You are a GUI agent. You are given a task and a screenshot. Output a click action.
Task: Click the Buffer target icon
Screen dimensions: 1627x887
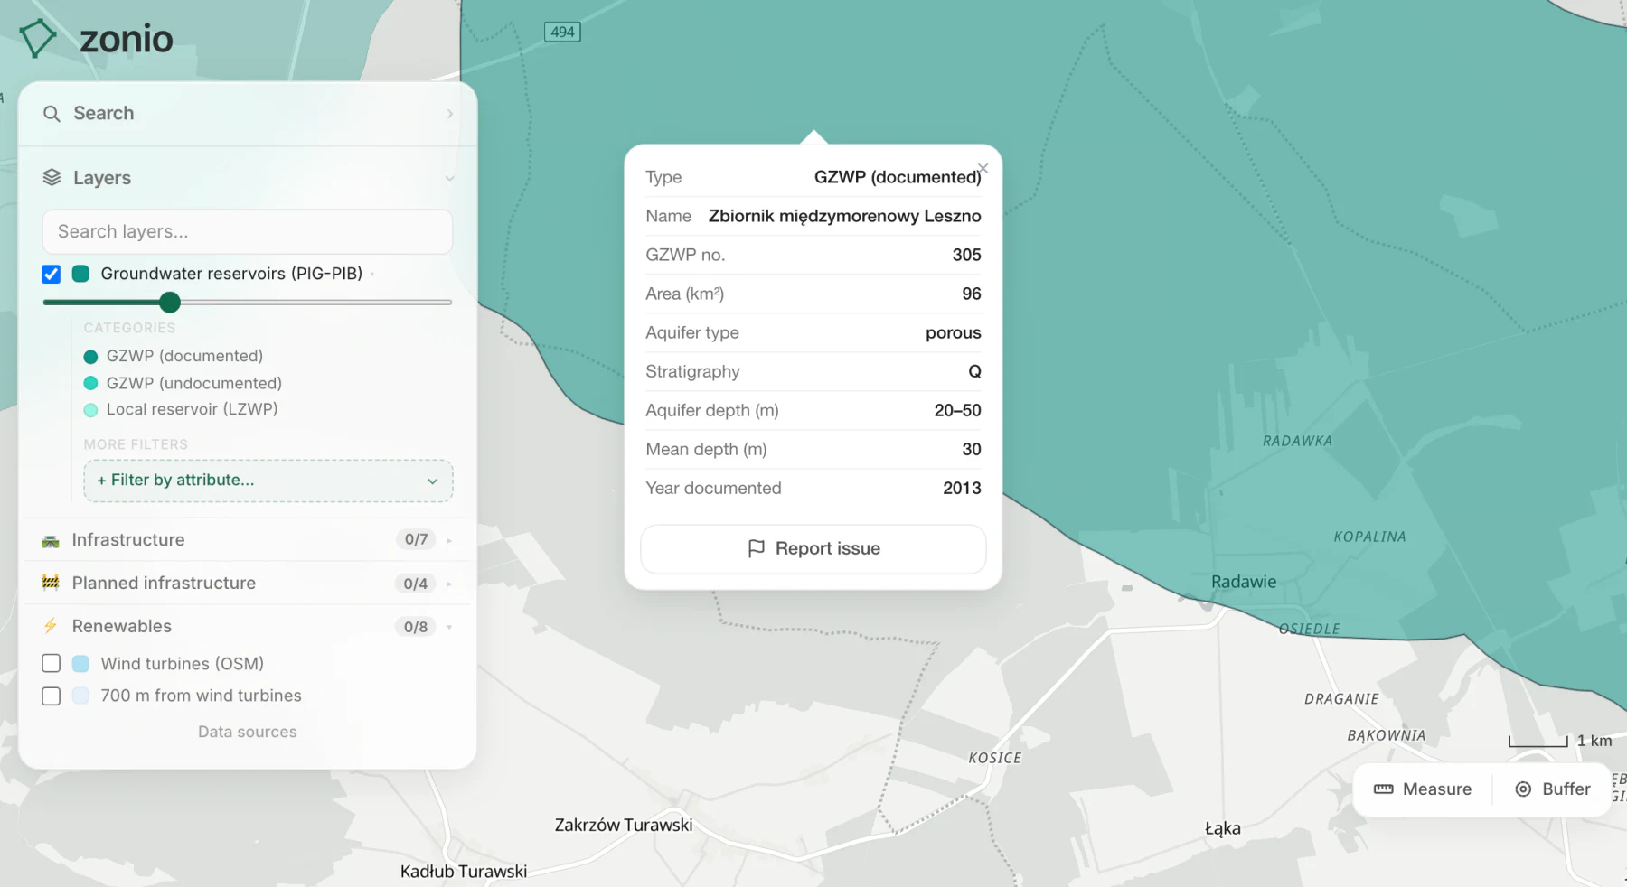pyautogui.click(x=1523, y=789)
